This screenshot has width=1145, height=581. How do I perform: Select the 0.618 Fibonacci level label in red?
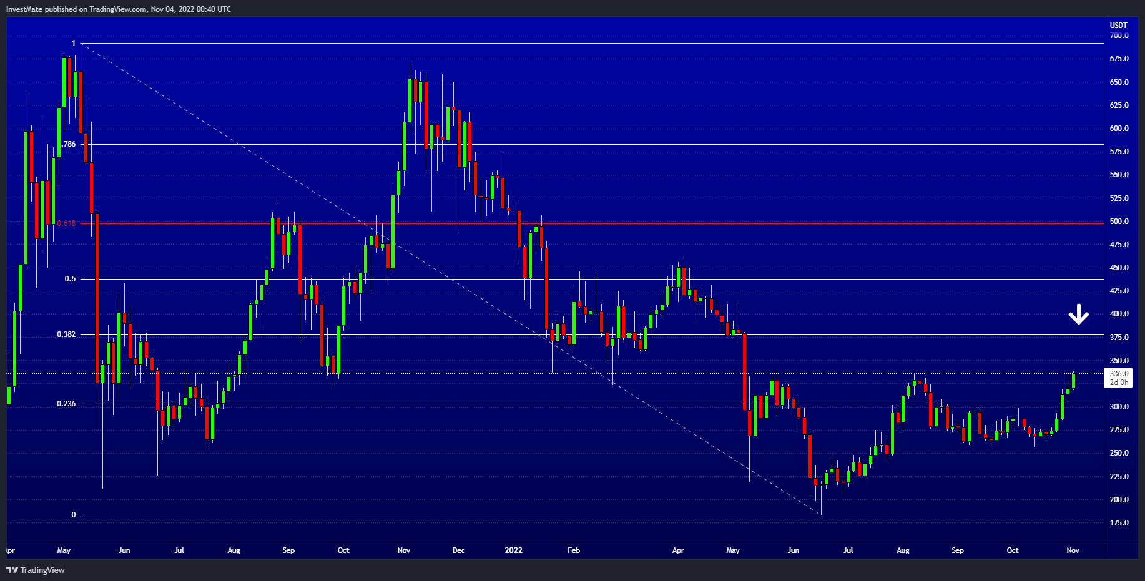[66, 223]
